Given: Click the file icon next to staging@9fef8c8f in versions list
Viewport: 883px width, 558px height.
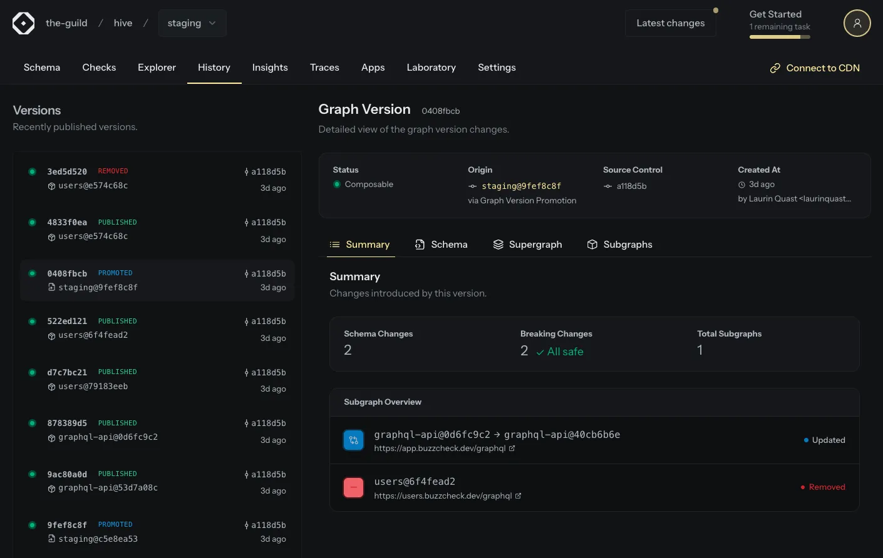Looking at the screenshot, I should point(51,288).
